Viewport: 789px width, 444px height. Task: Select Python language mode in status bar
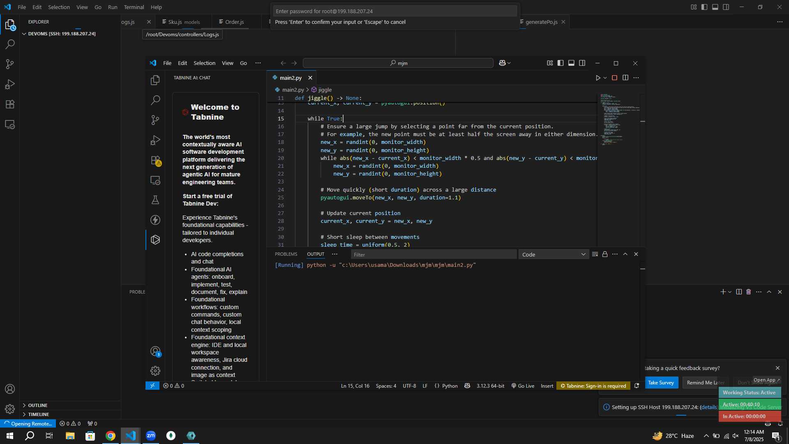450,386
